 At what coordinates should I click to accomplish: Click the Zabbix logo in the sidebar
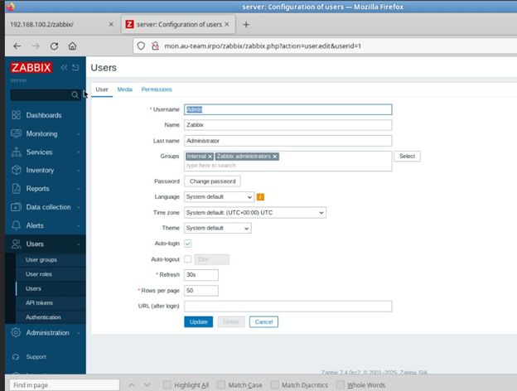pos(31,68)
